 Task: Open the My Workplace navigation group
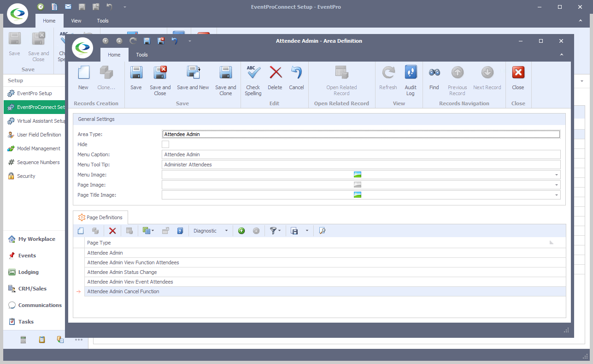(x=35, y=239)
